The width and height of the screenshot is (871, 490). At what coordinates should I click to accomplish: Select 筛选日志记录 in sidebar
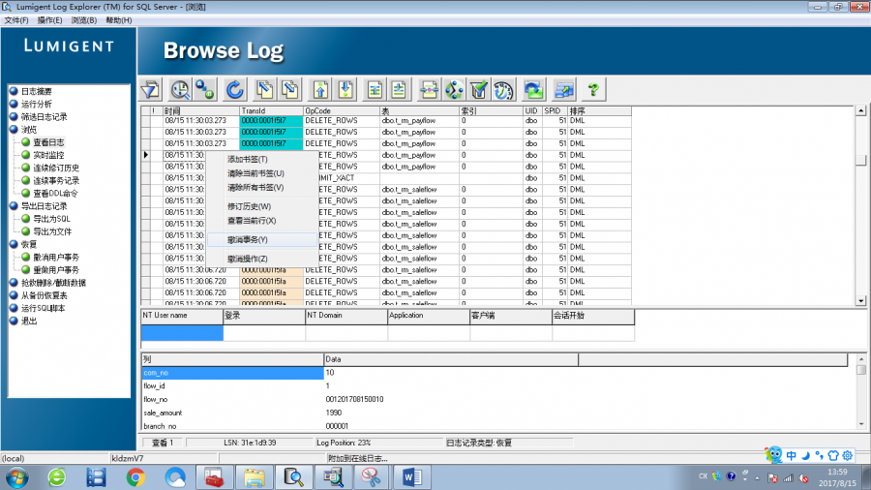point(44,116)
